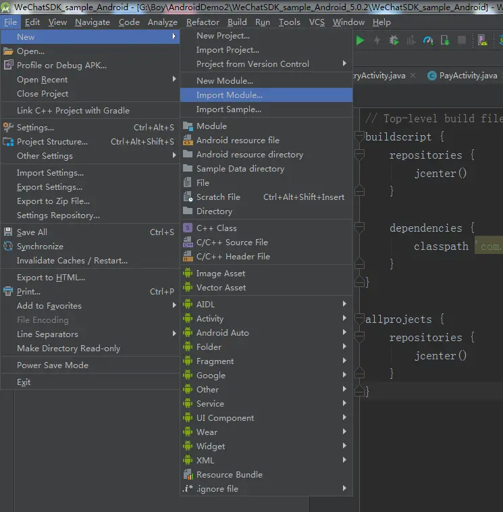
Task: Select New Module... entry
Action: 266,80
